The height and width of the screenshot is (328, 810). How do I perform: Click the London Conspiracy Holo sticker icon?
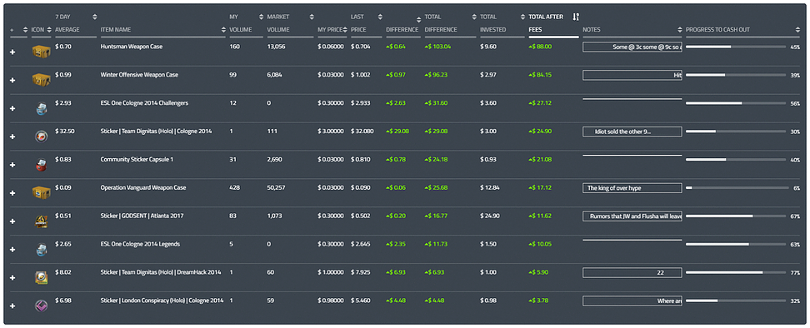42,306
